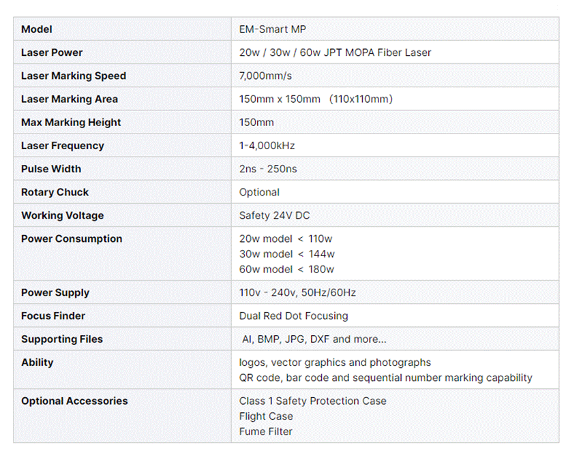Select the QR code, bar code marking capability line

pos(385,378)
